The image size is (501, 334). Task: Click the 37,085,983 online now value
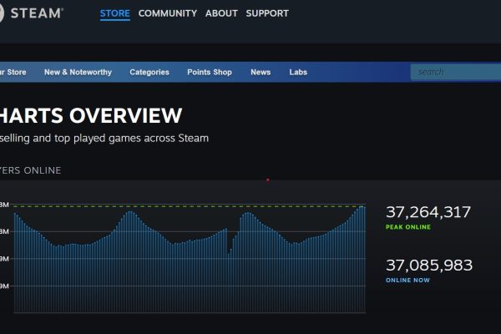coord(429,266)
